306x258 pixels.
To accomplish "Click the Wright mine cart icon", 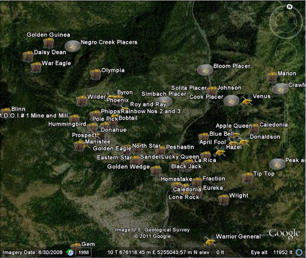I will [224, 200].
